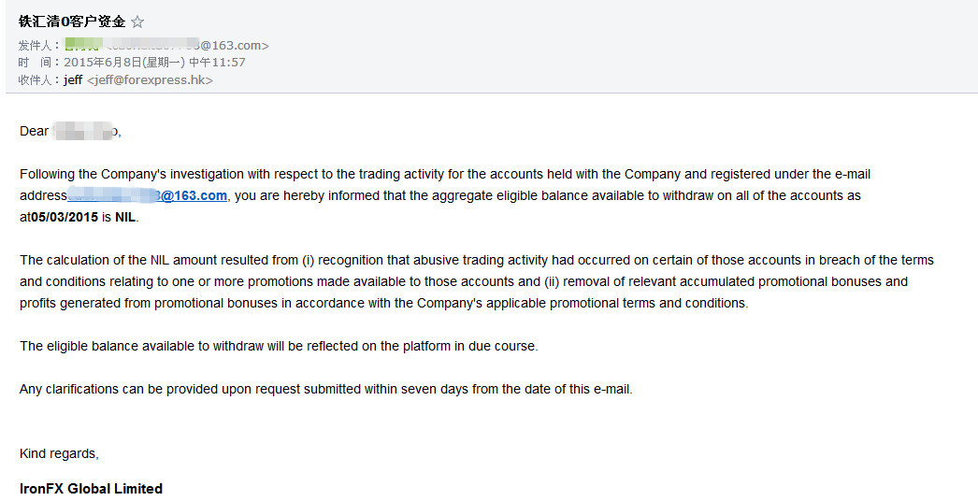Viewport: 978px width, 501px height.
Task: Click the sentence about eligible balance on platform
Action: click(279, 346)
